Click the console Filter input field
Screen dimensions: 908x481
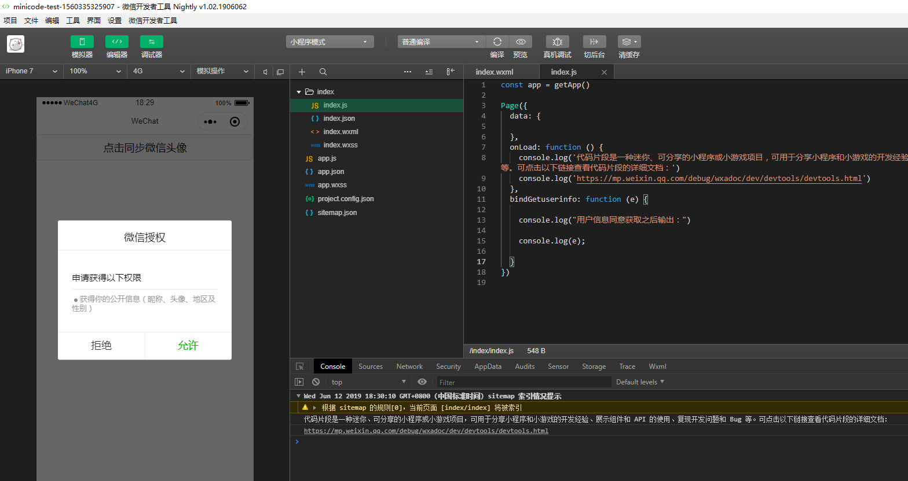click(524, 382)
